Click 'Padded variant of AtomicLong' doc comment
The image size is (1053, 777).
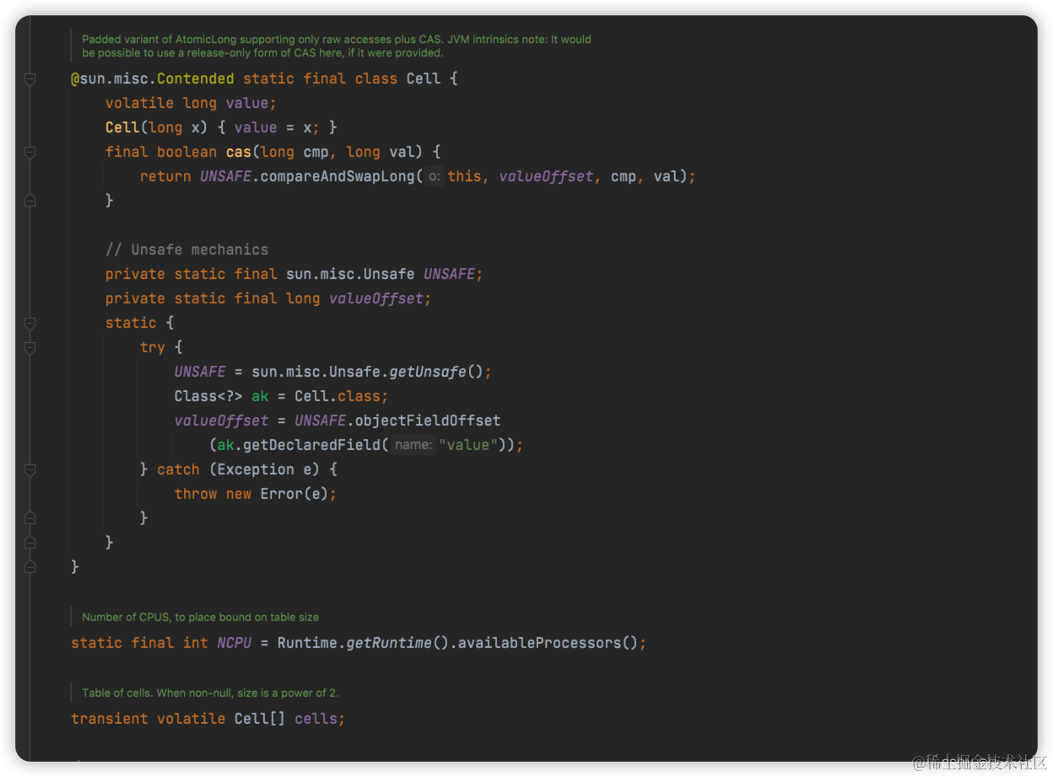[337, 46]
